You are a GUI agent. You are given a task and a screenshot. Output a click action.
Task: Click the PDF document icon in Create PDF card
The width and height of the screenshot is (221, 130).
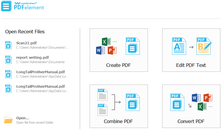pyautogui.click(x=132, y=46)
